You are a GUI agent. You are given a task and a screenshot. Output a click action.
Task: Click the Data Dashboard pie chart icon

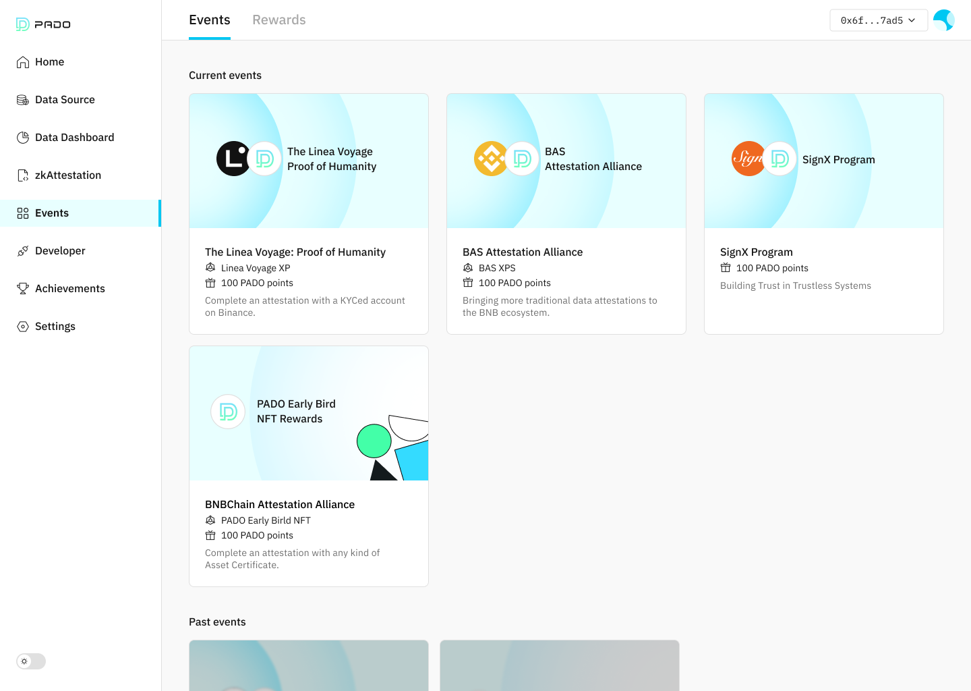23,138
